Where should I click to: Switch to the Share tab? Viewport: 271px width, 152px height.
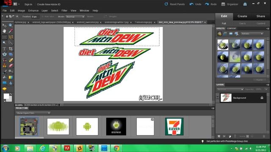pyautogui.click(x=261, y=16)
